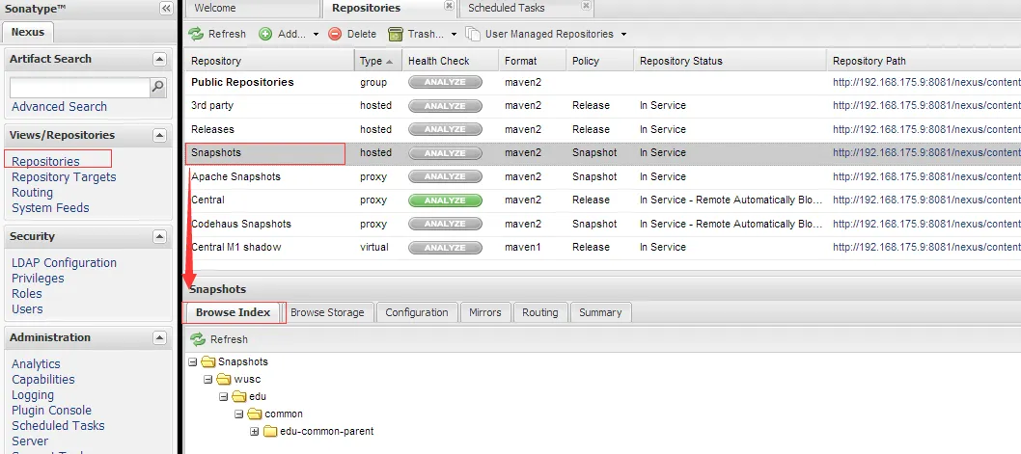Collapse the Sonatype sidebar with double-chevron icon
1021x454 pixels.
click(x=166, y=9)
